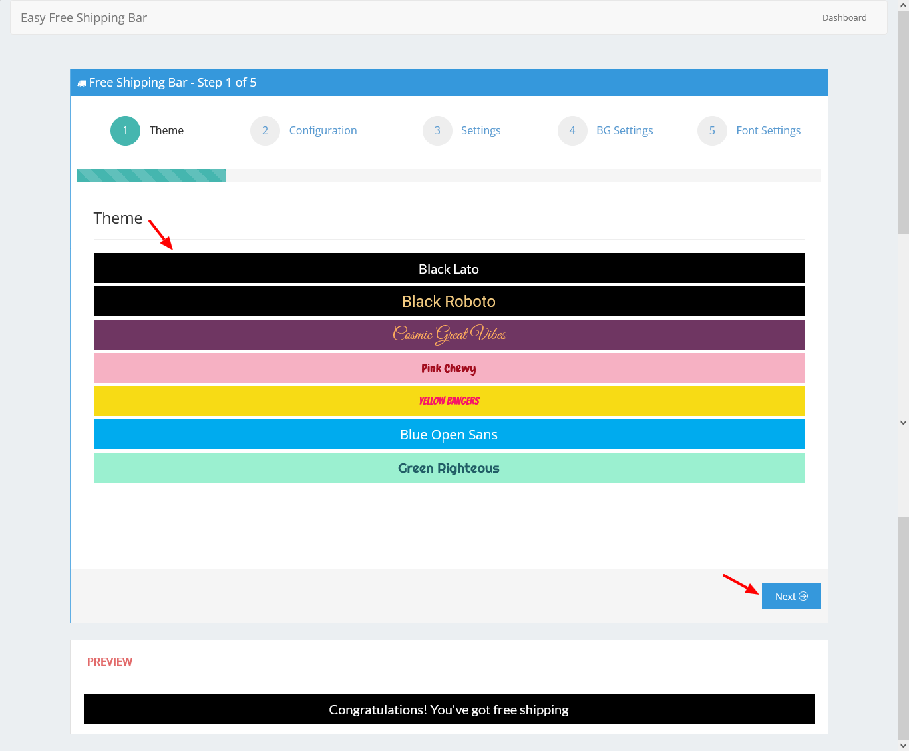The height and width of the screenshot is (751, 909).
Task: Choose the Black Roboto theme
Action: point(449,302)
